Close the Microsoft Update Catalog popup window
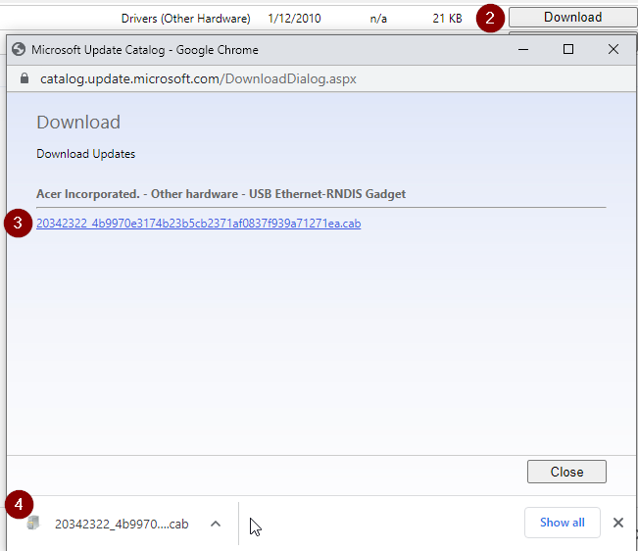Image resolution: width=638 pixels, height=551 pixels. click(613, 49)
